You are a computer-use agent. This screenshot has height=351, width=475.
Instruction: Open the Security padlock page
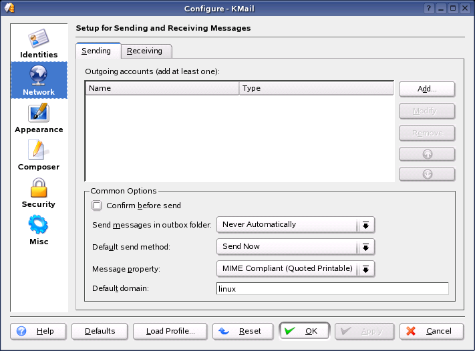pyautogui.click(x=39, y=193)
